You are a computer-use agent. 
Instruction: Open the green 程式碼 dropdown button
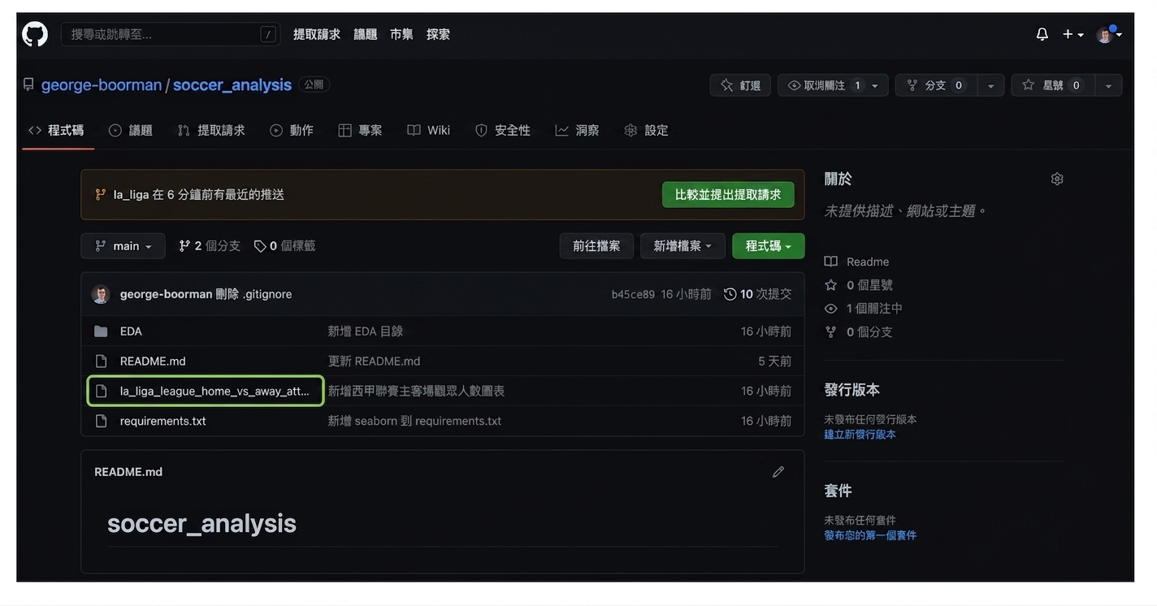769,246
